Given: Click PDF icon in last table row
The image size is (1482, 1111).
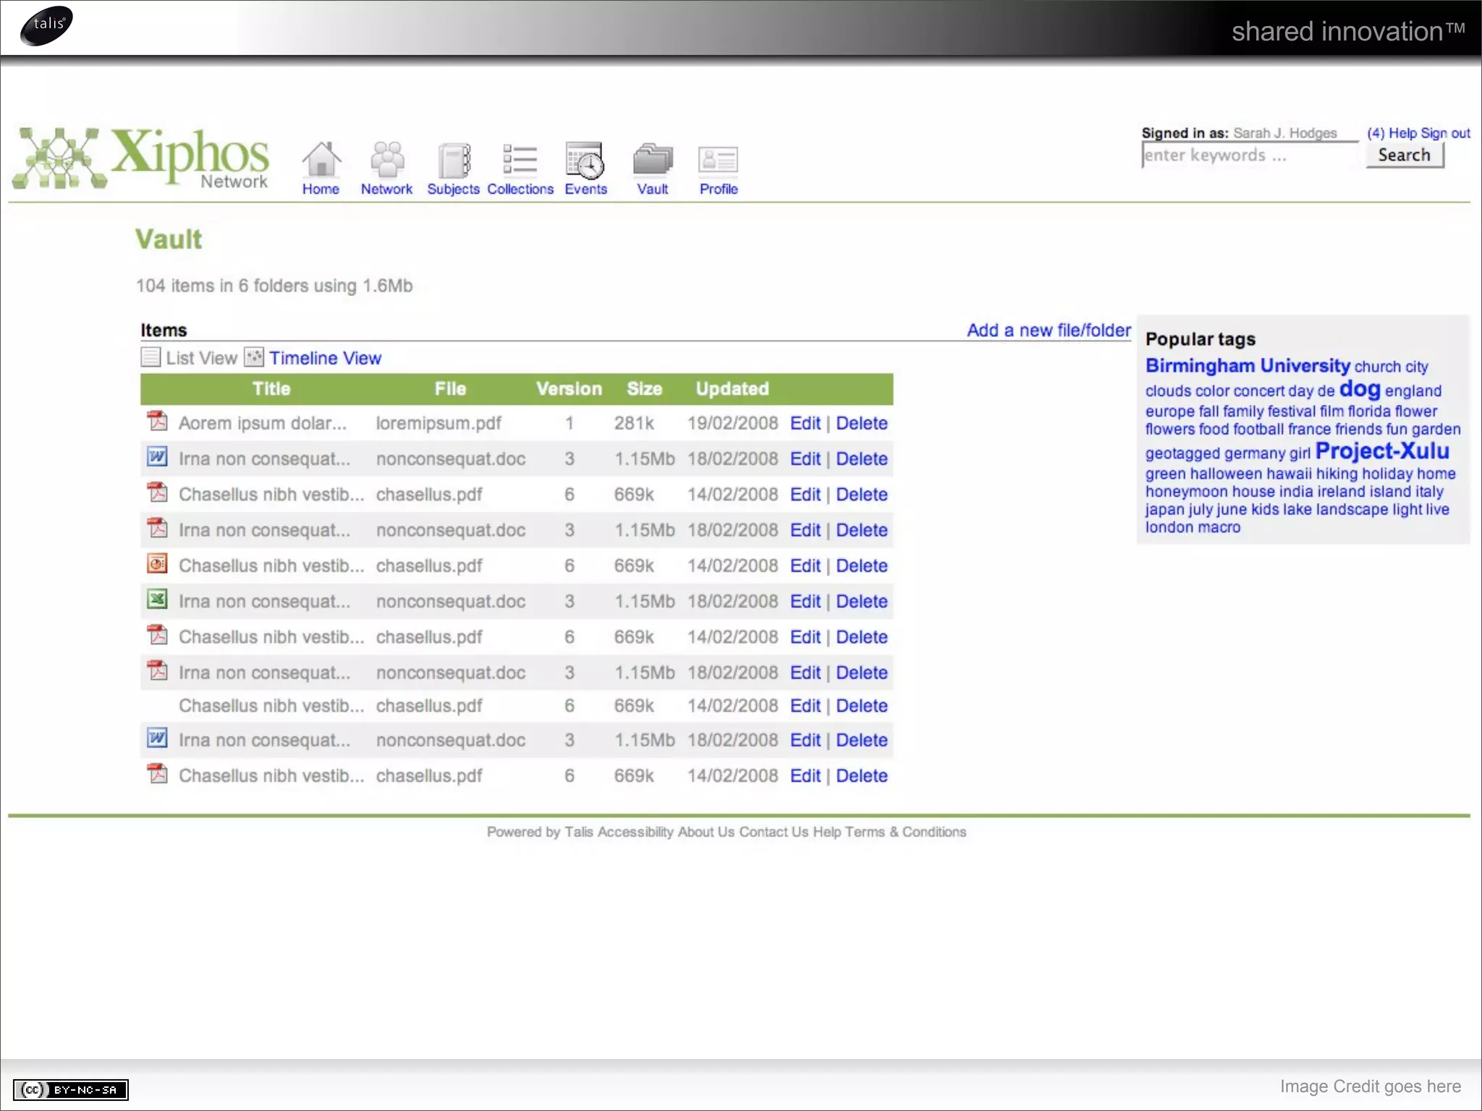Looking at the screenshot, I should [157, 773].
